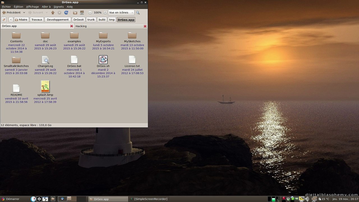Open the Signets menu
359x202 pixels.
58,7
